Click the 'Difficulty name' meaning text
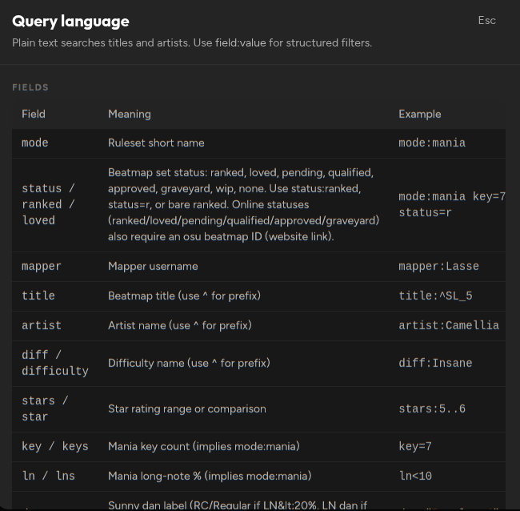This screenshot has height=511, width=520. (189, 363)
